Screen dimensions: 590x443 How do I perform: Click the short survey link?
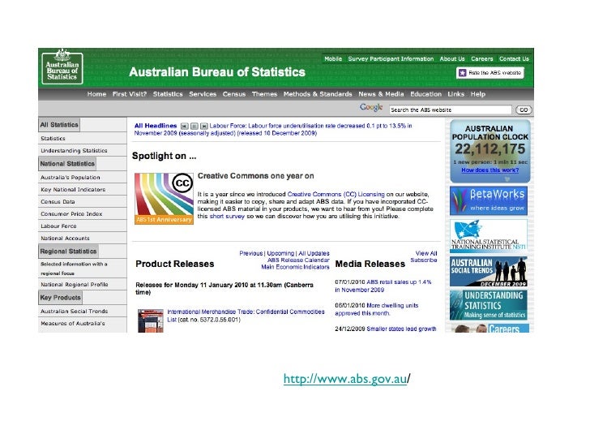click(227, 216)
